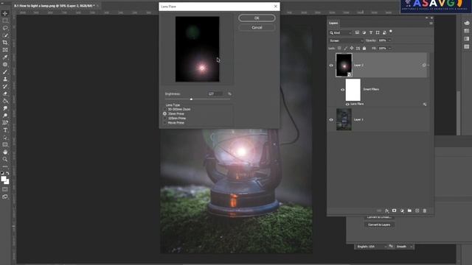
Task: Click OK in the Lens Flare dialog
Action: 257,18
